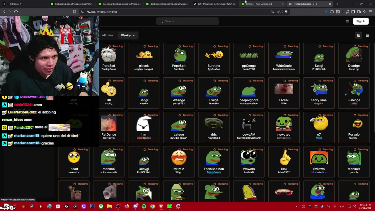375x211 pixels.
Task: Switch to compact grid layout
Action: tap(367, 35)
